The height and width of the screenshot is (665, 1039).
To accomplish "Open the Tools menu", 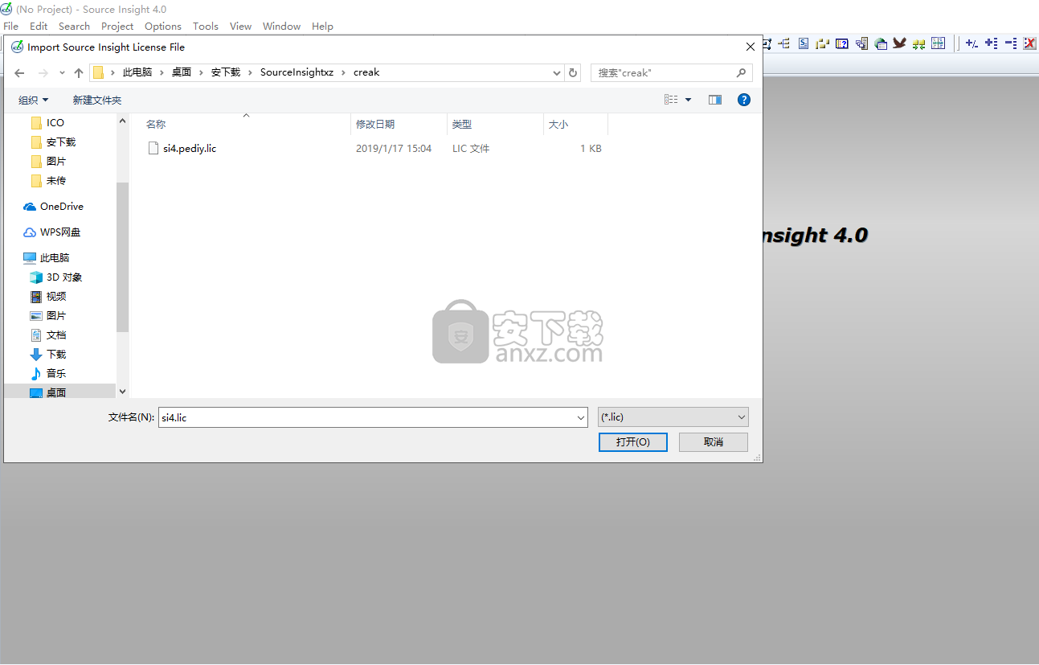I will click(x=206, y=26).
